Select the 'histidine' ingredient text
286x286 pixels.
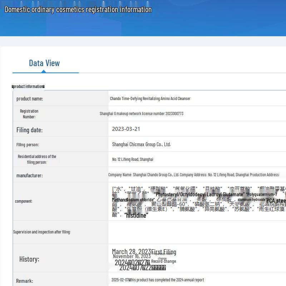pyautogui.click(x=136, y=216)
